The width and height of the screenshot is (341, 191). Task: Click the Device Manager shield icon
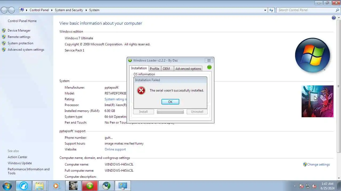coord(4,31)
